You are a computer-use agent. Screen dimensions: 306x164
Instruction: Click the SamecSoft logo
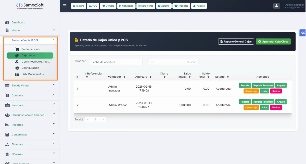[x=30, y=6]
